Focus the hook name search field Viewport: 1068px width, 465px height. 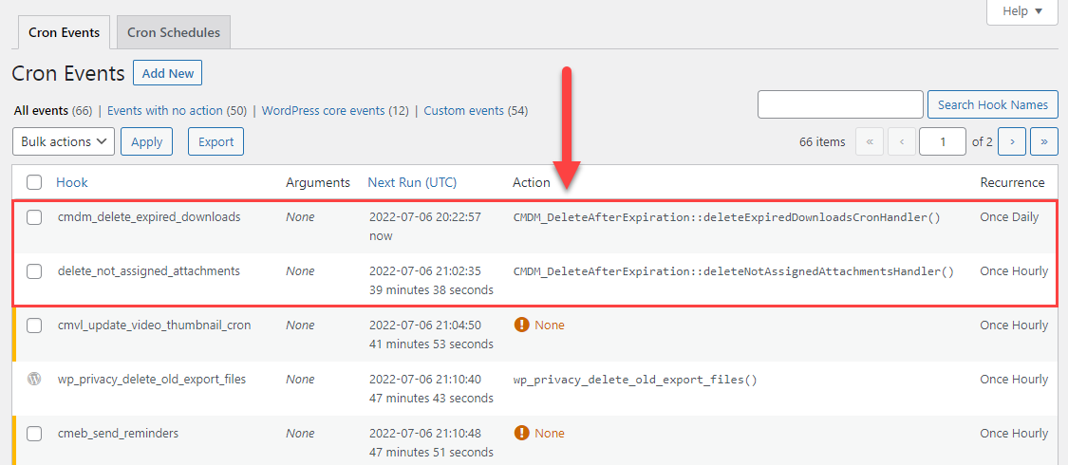[x=840, y=104]
